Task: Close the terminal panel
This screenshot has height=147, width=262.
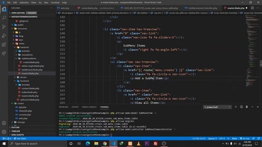Action: coord(257,107)
